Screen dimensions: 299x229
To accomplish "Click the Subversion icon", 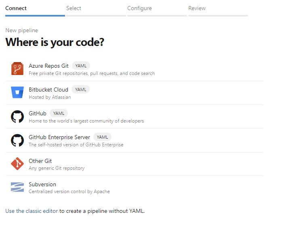I will pyautogui.click(x=17, y=187).
